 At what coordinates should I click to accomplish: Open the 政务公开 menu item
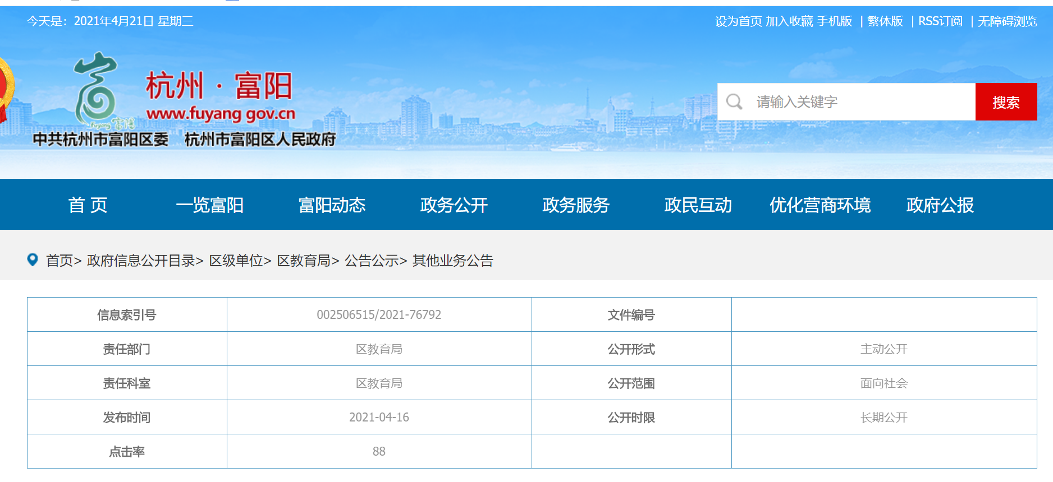coord(454,205)
